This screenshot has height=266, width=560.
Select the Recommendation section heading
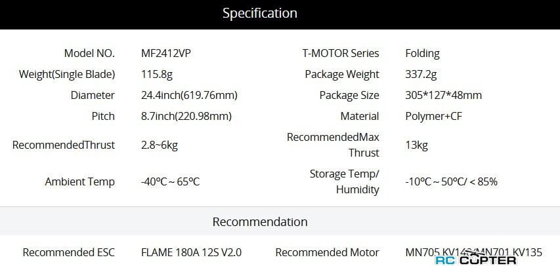pos(260,221)
